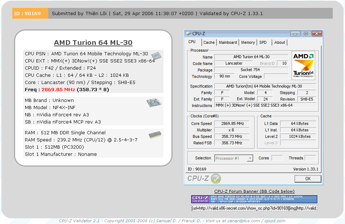Click the RAM Speed : 239.2 MHz line
Screen dimensions: 345x224
(x=81, y=140)
